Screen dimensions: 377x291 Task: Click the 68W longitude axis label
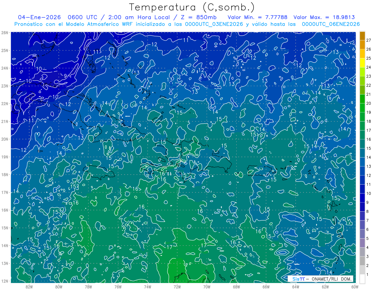[236, 286]
